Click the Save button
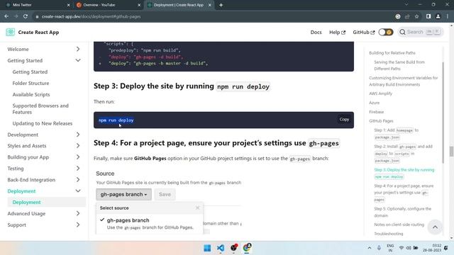 pyautogui.click(x=165, y=194)
